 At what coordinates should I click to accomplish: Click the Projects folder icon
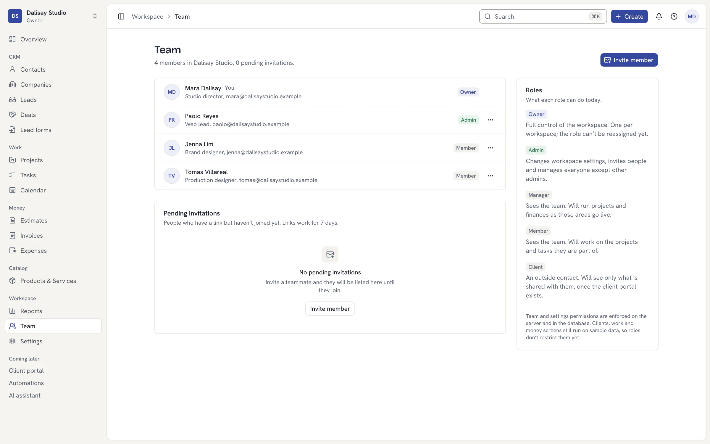(12, 160)
